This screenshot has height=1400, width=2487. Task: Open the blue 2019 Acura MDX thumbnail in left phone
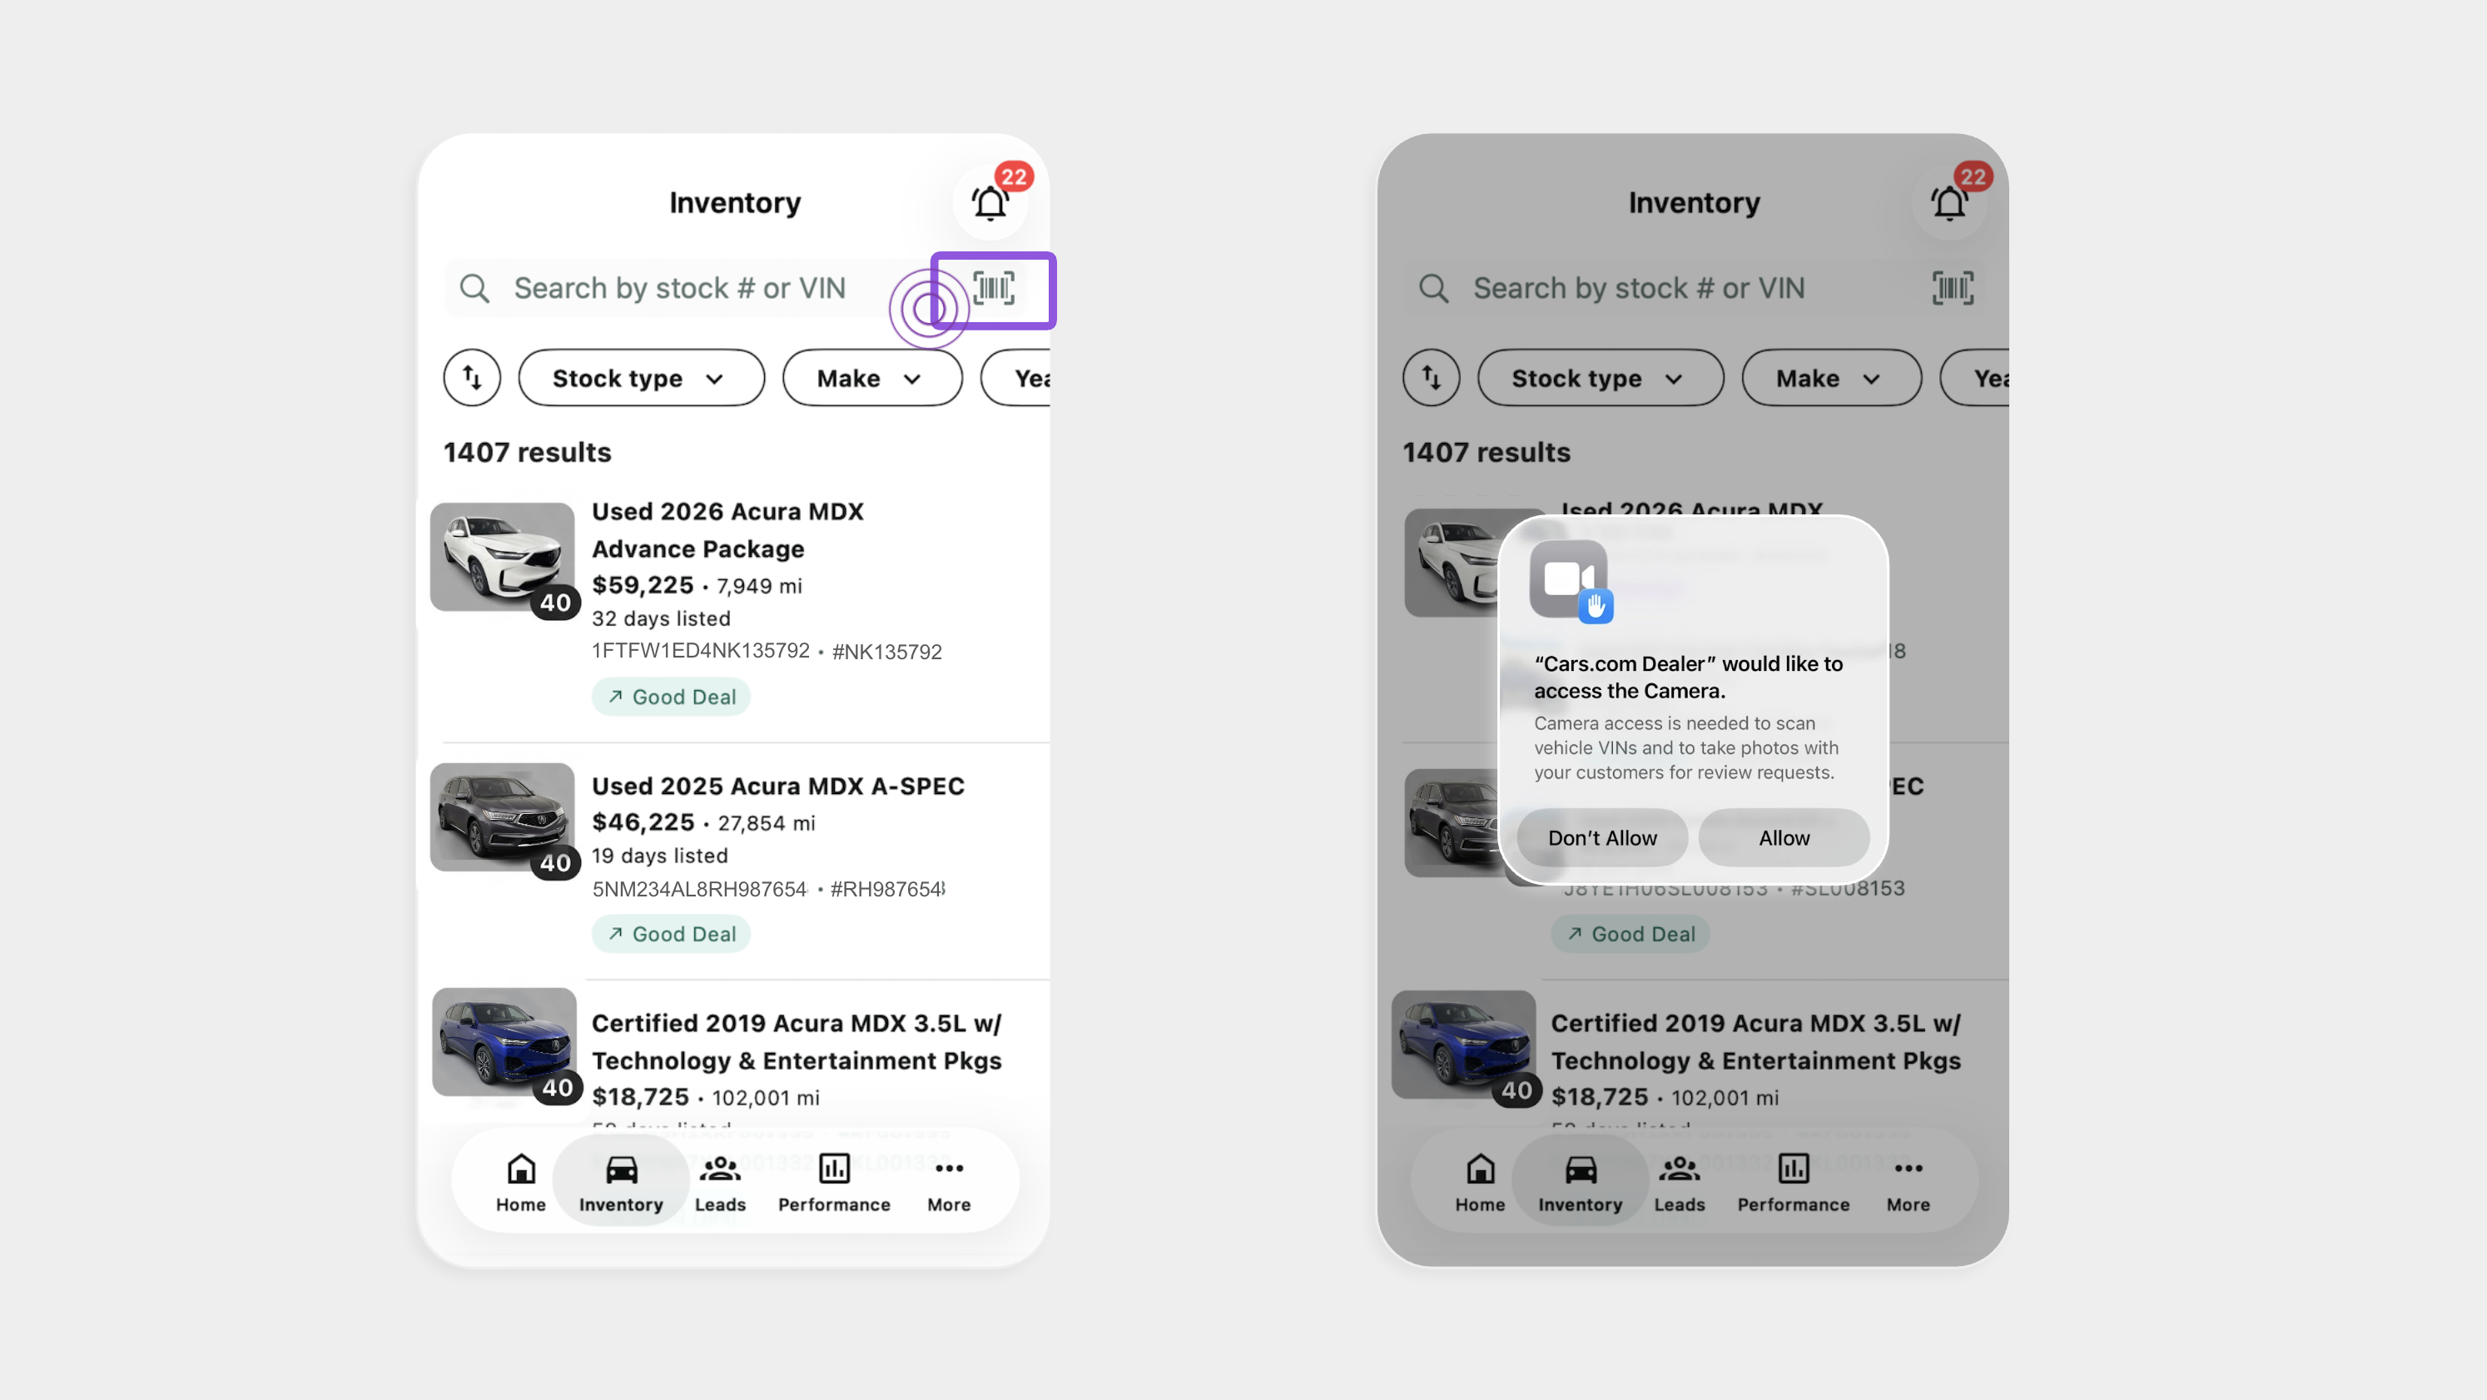504,1042
